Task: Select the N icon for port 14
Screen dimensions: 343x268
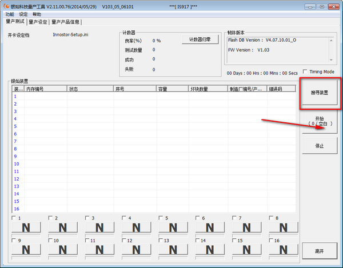Action: coord(210,250)
